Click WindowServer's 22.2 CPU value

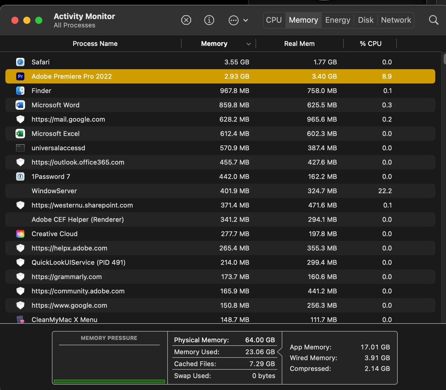point(385,191)
